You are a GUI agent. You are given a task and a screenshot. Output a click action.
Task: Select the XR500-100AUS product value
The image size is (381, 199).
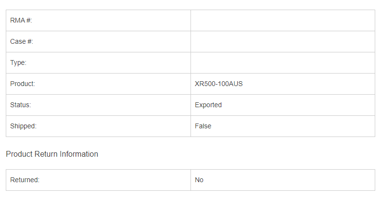(219, 84)
